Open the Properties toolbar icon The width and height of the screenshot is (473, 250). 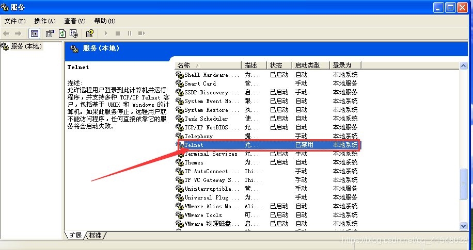pyautogui.click(x=50, y=34)
